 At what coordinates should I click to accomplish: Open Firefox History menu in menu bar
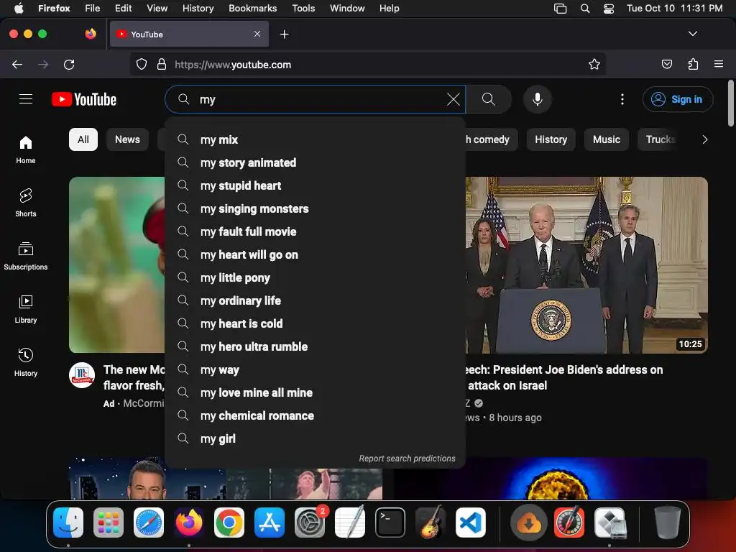point(198,8)
